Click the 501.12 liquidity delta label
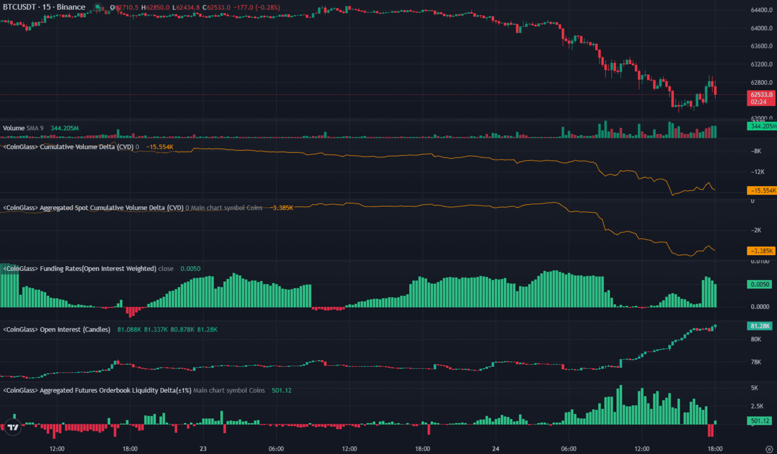Image resolution: width=777 pixels, height=454 pixels. [x=761, y=421]
